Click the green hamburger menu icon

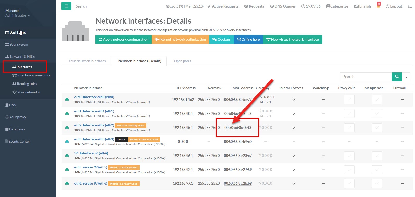tap(66, 6)
